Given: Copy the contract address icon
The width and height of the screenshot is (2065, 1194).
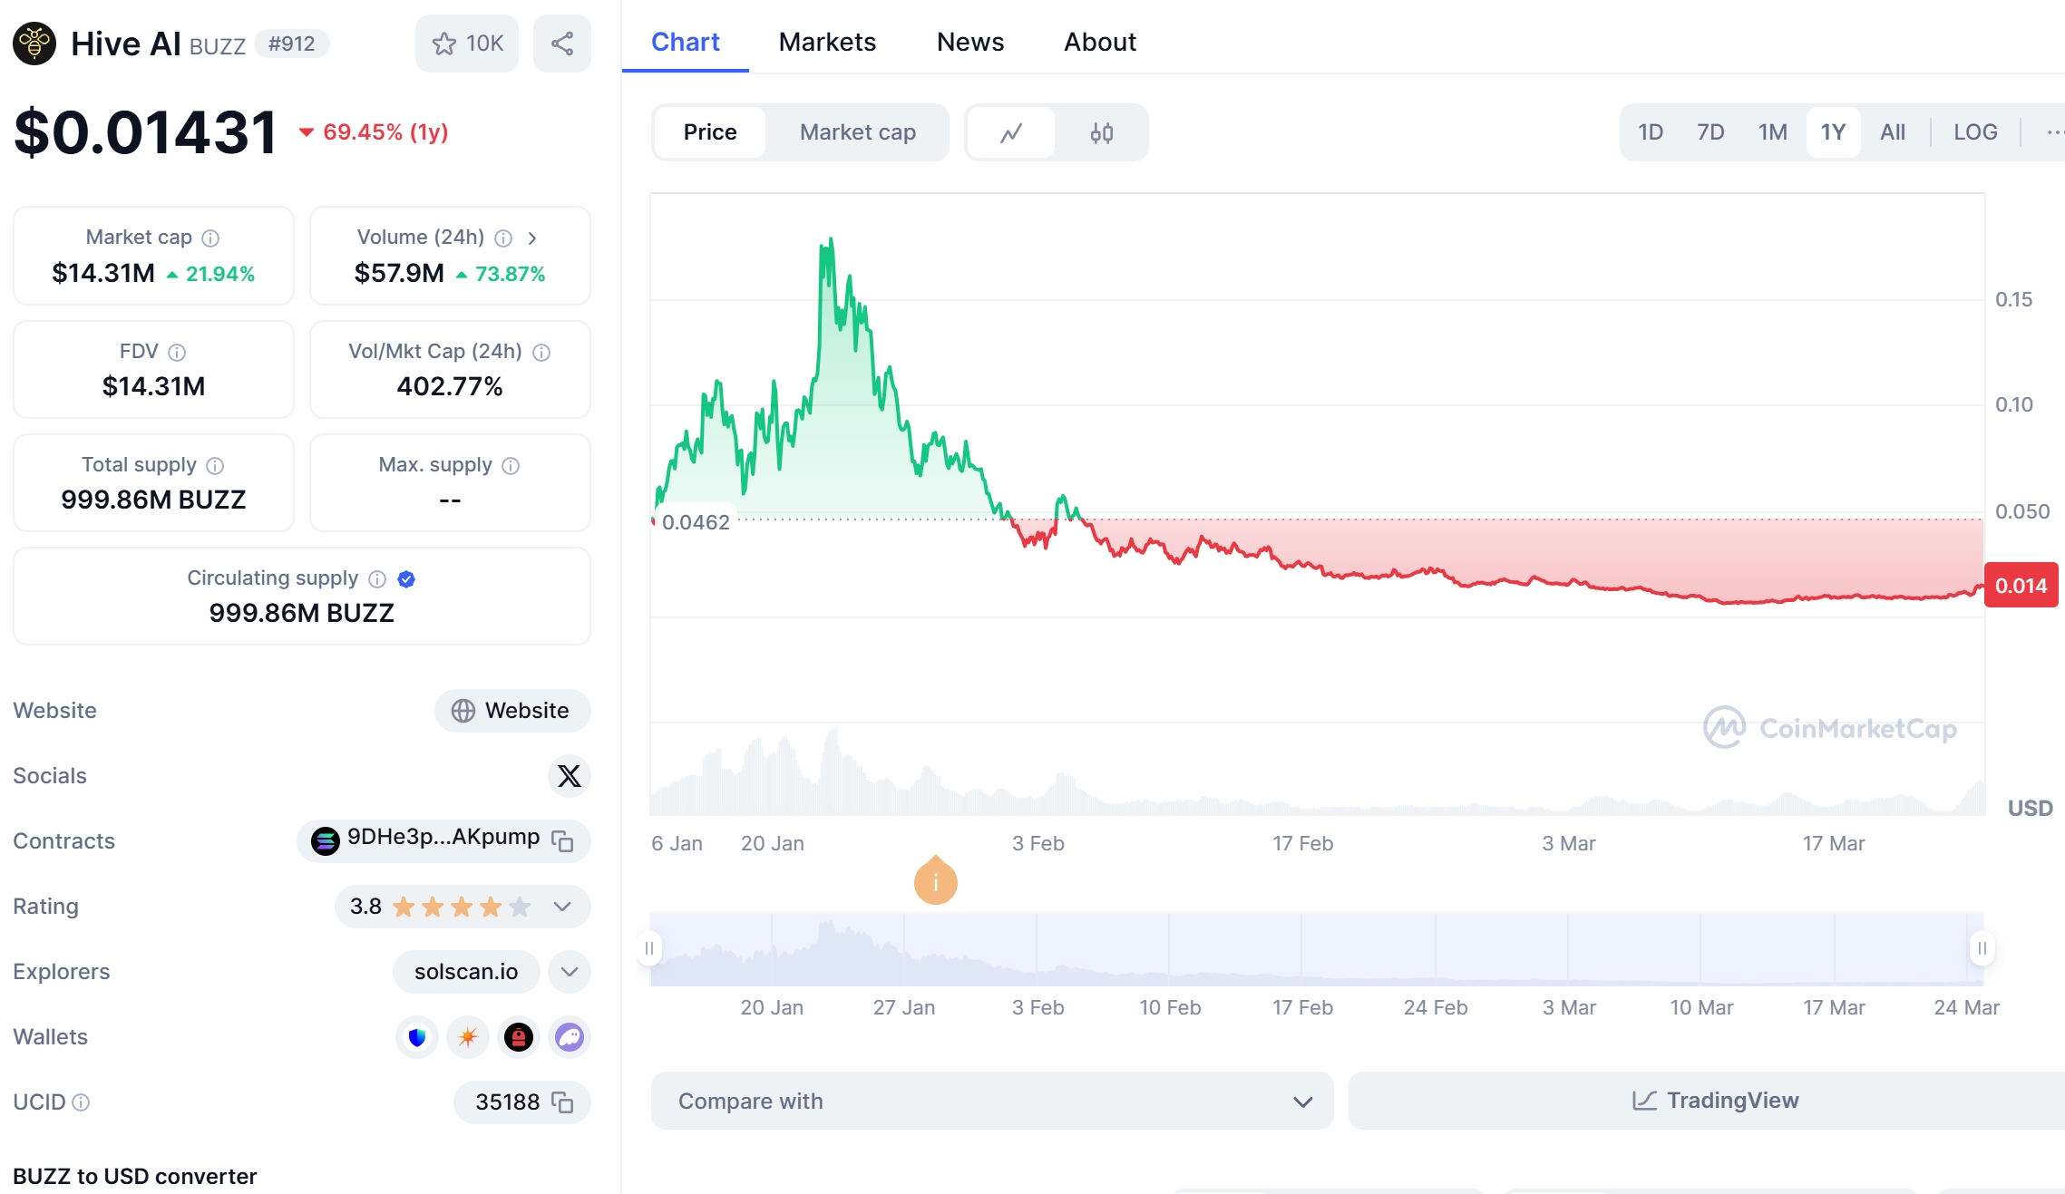Looking at the screenshot, I should [x=562, y=840].
